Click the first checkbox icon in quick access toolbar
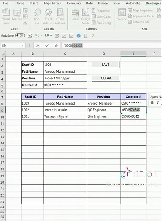This screenshot has height=221, width=162. pyautogui.click(x=64, y=36)
